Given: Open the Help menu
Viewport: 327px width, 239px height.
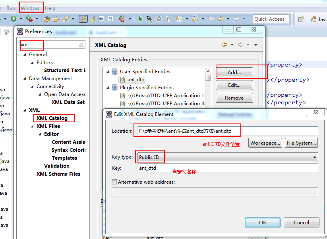Looking at the screenshot, I should (x=50, y=8).
